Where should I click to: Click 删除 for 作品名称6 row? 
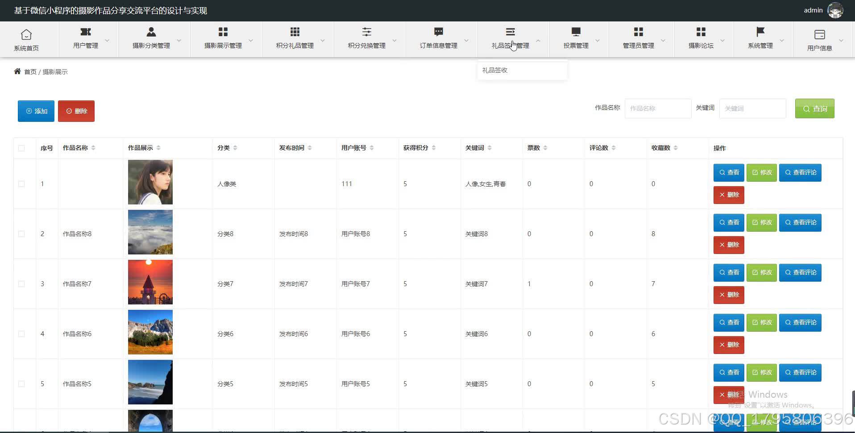coord(729,345)
